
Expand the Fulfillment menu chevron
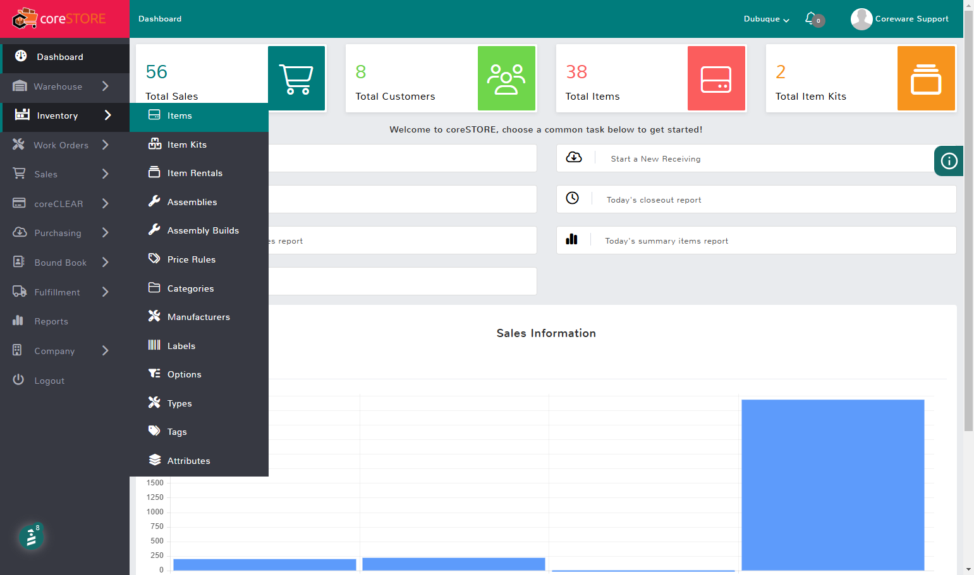(x=106, y=292)
